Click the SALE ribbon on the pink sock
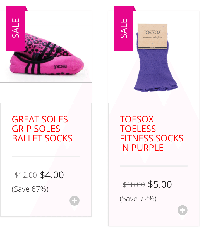The image size is (211, 233). [x=15, y=28]
